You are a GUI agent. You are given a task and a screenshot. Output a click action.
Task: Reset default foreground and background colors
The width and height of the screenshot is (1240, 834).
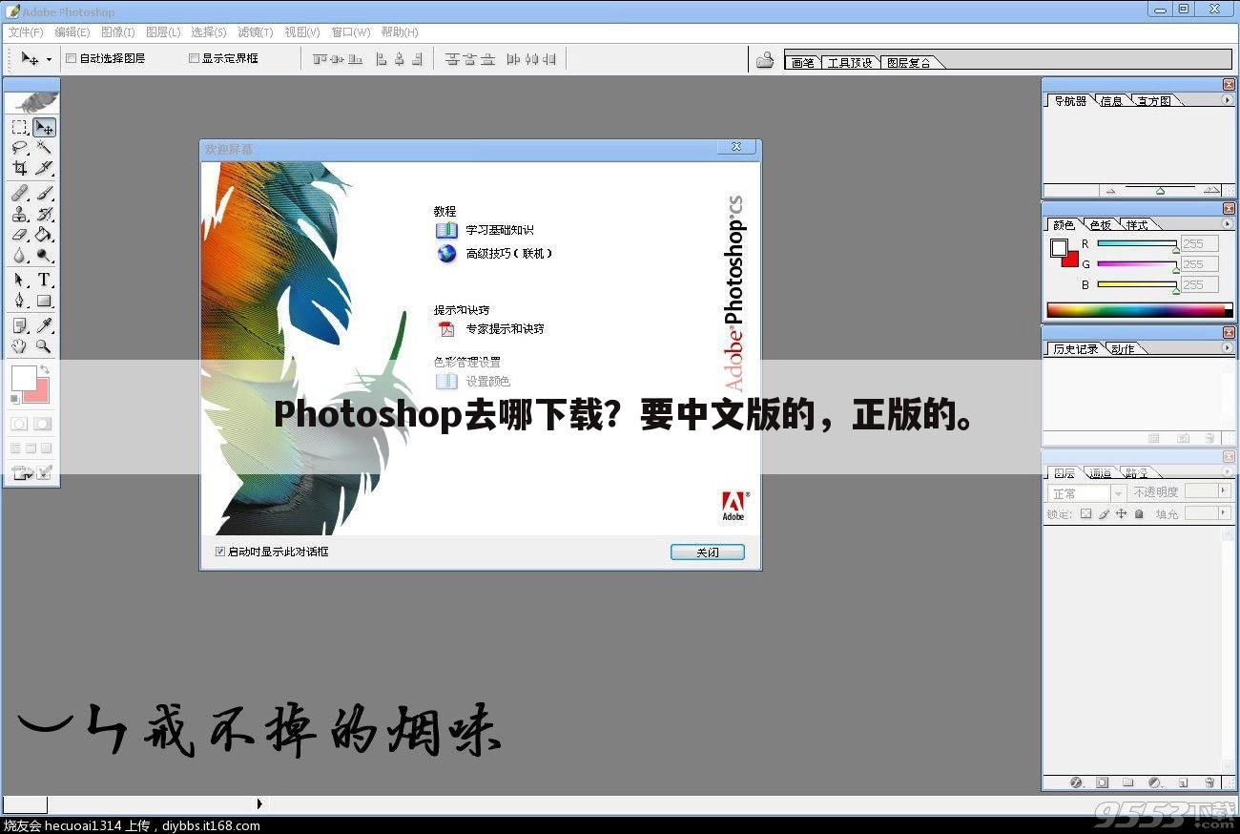(x=15, y=398)
